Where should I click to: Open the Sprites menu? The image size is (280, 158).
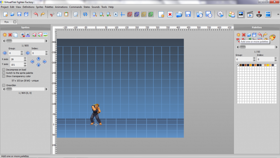(39, 7)
